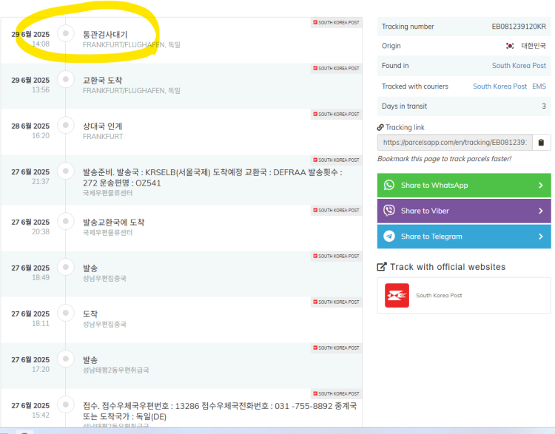This screenshot has height=434, width=555.
Task: Click South Korea Post badge on 14:08 event
Action: (336, 22)
